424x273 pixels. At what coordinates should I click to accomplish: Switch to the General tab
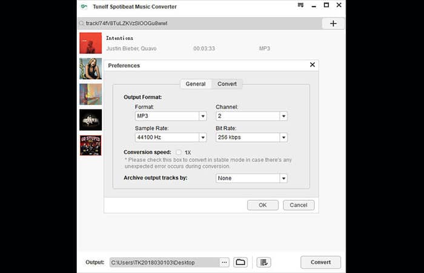pyautogui.click(x=196, y=84)
